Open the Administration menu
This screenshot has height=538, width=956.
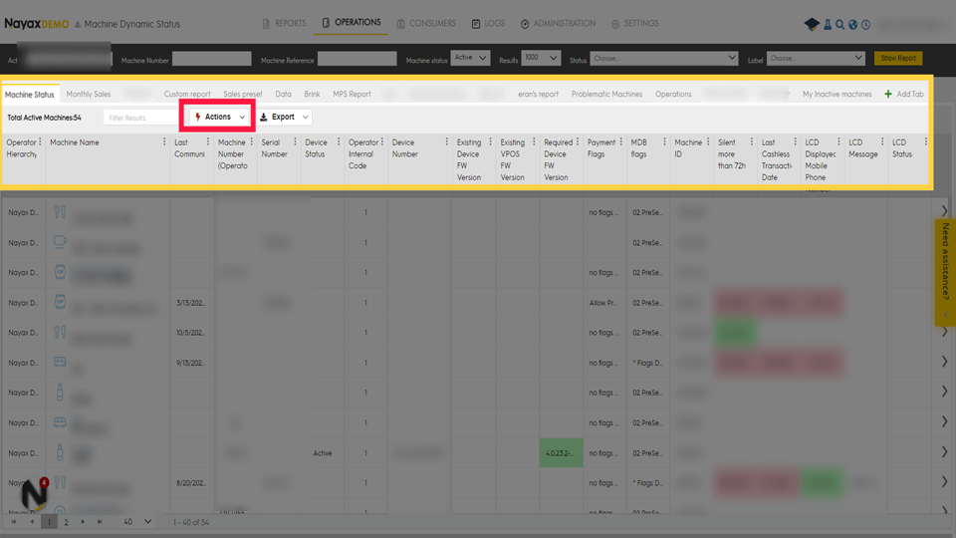(558, 24)
